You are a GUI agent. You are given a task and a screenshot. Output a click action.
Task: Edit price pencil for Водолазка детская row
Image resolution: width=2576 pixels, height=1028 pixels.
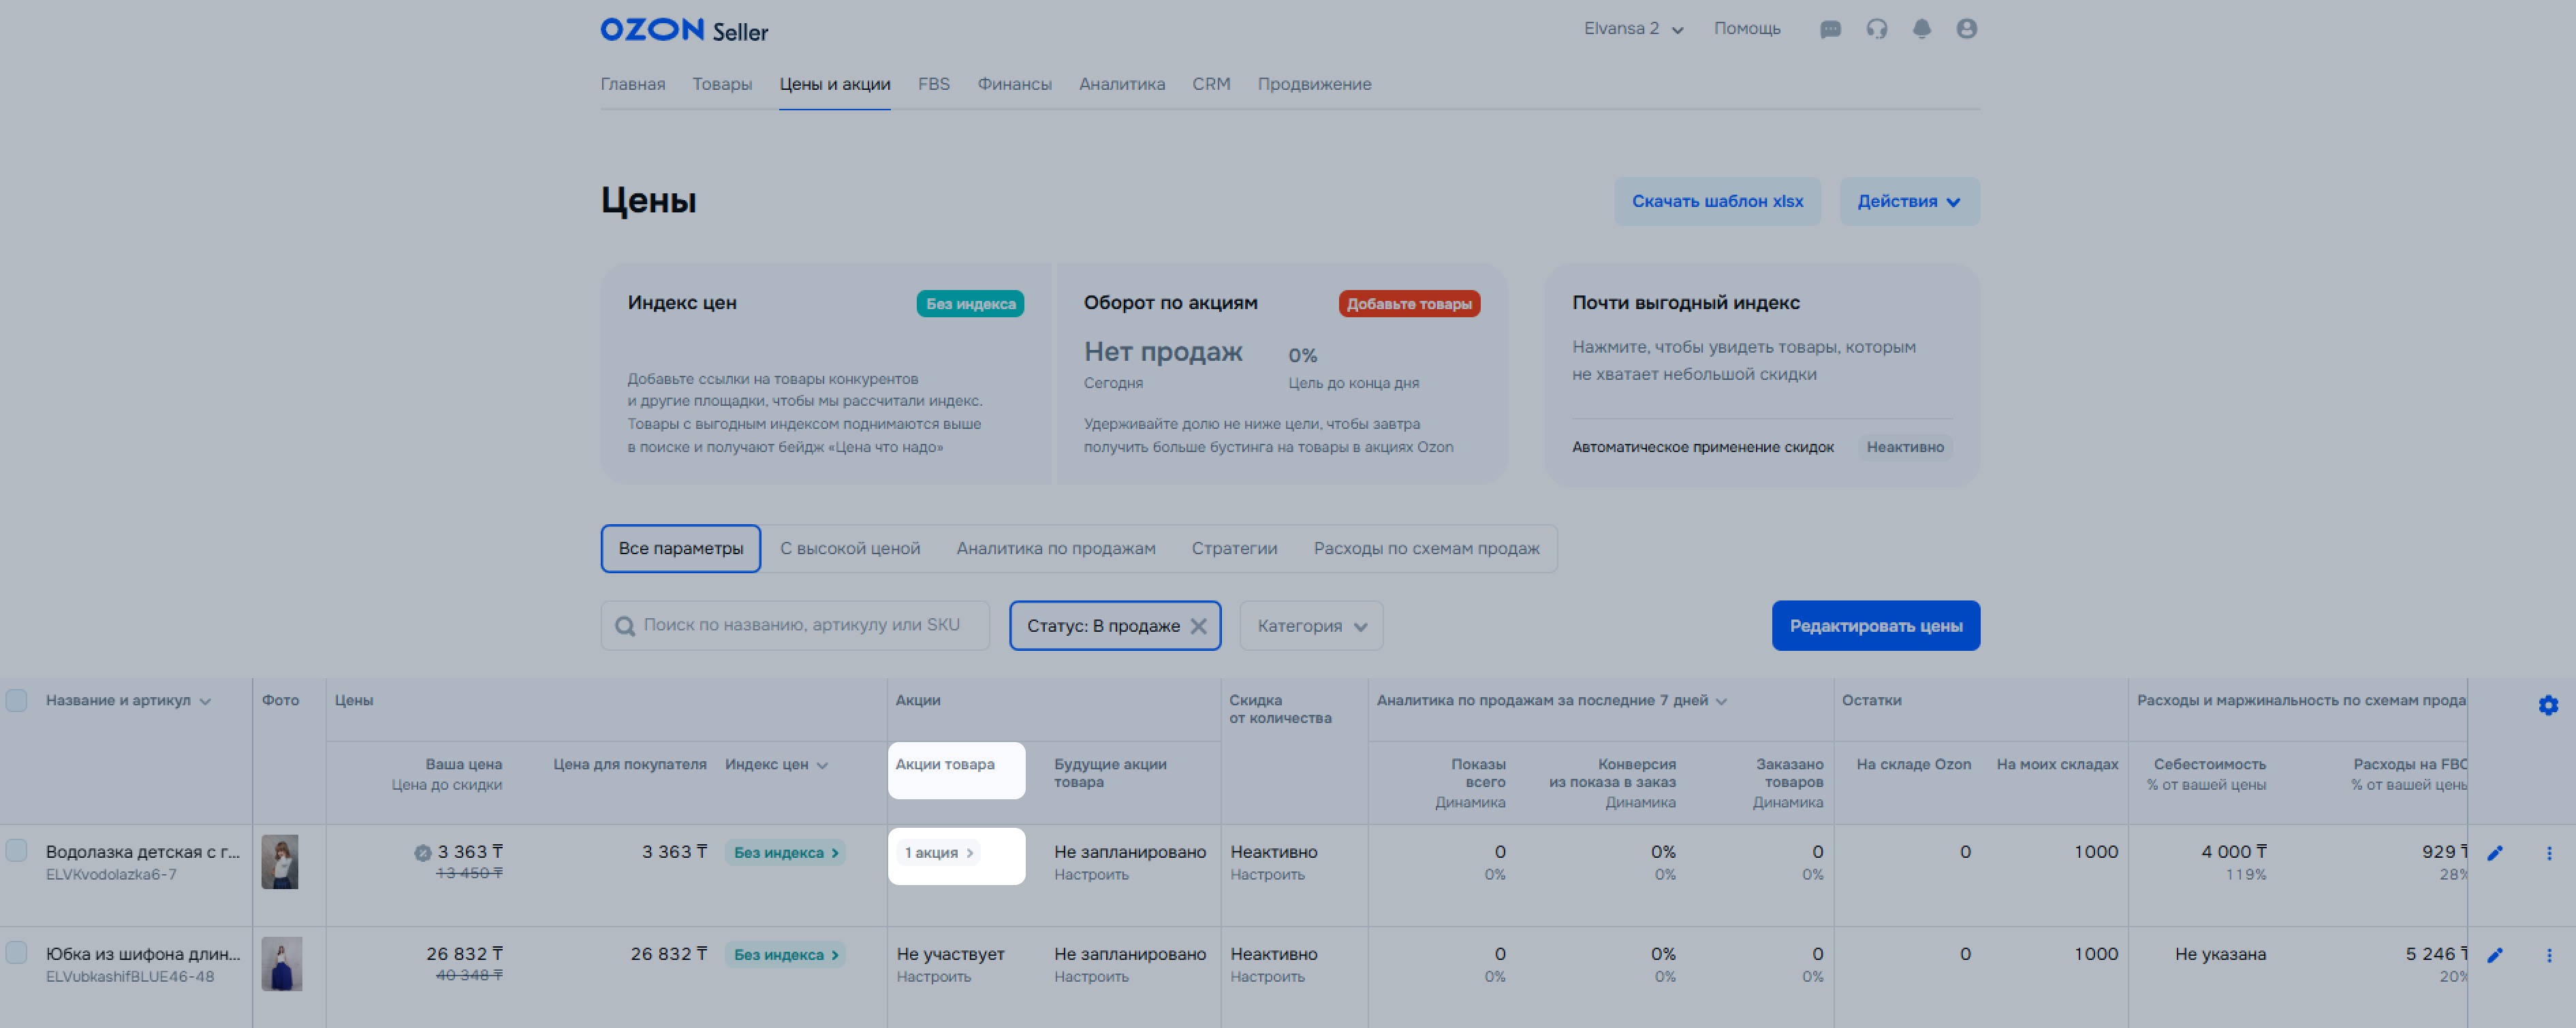(2495, 853)
